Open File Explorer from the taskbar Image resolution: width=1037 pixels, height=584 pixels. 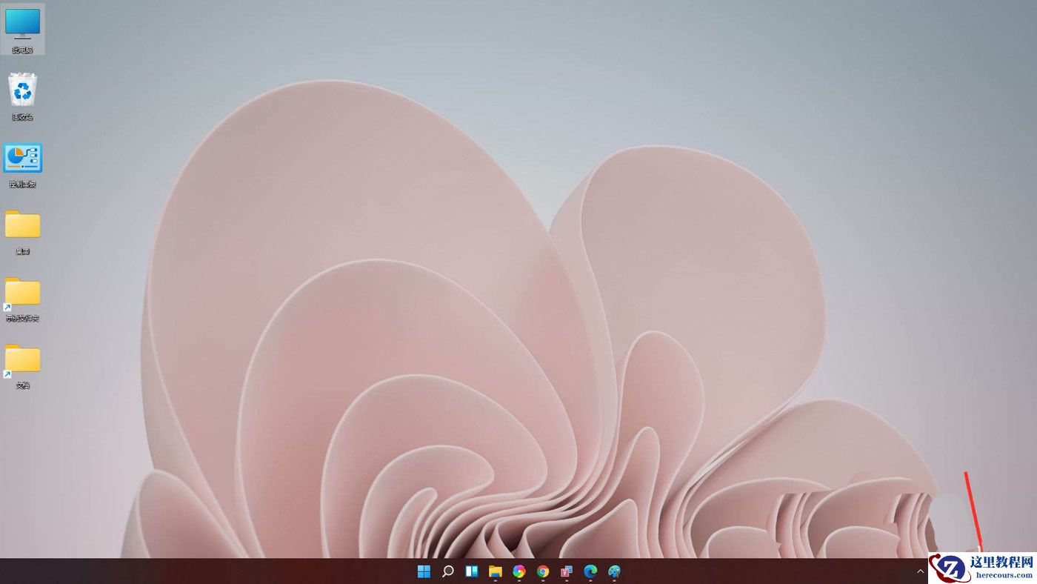(495, 571)
